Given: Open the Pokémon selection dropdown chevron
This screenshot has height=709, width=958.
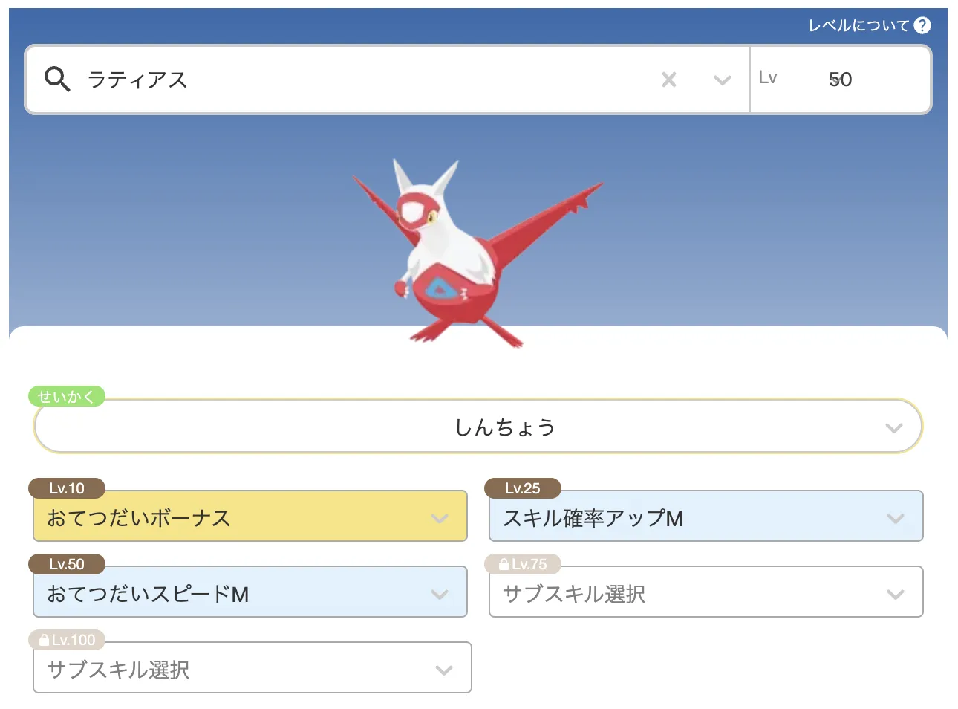Looking at the screenshot, I should pyautogui.click(x=722, y=80).
